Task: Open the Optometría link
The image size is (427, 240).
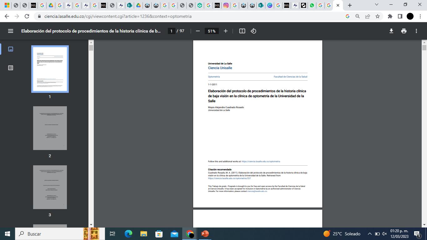Action: [x=214, y=77]
